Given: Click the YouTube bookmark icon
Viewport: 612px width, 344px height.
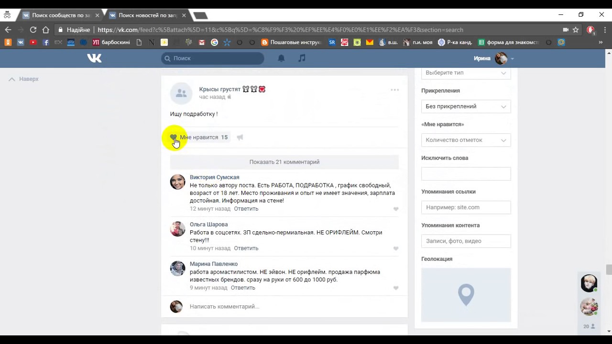Looking at the screenshot, I should click(x=33, y=43).
